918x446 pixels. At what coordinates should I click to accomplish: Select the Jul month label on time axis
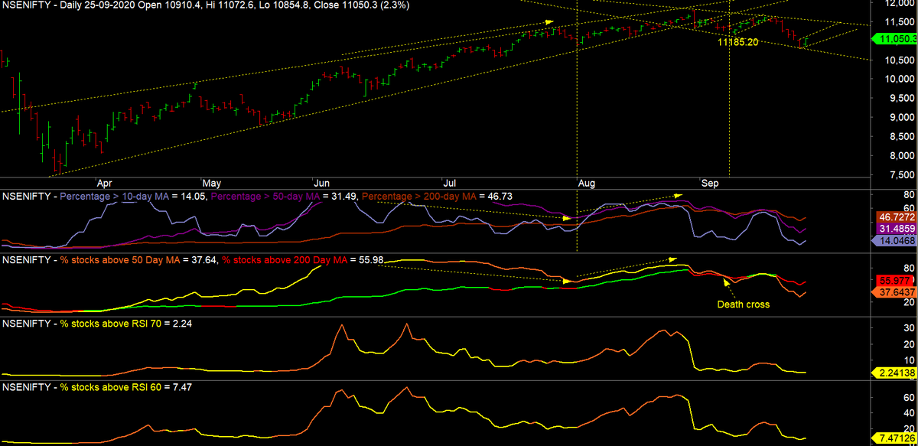(451, 184)
